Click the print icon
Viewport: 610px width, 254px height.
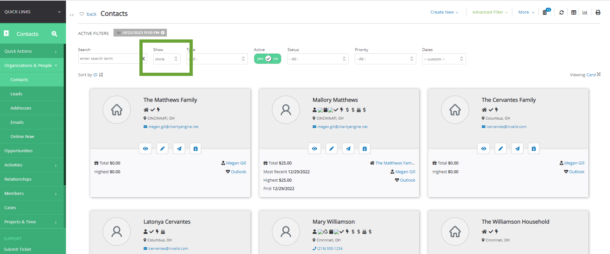(598, 12)
